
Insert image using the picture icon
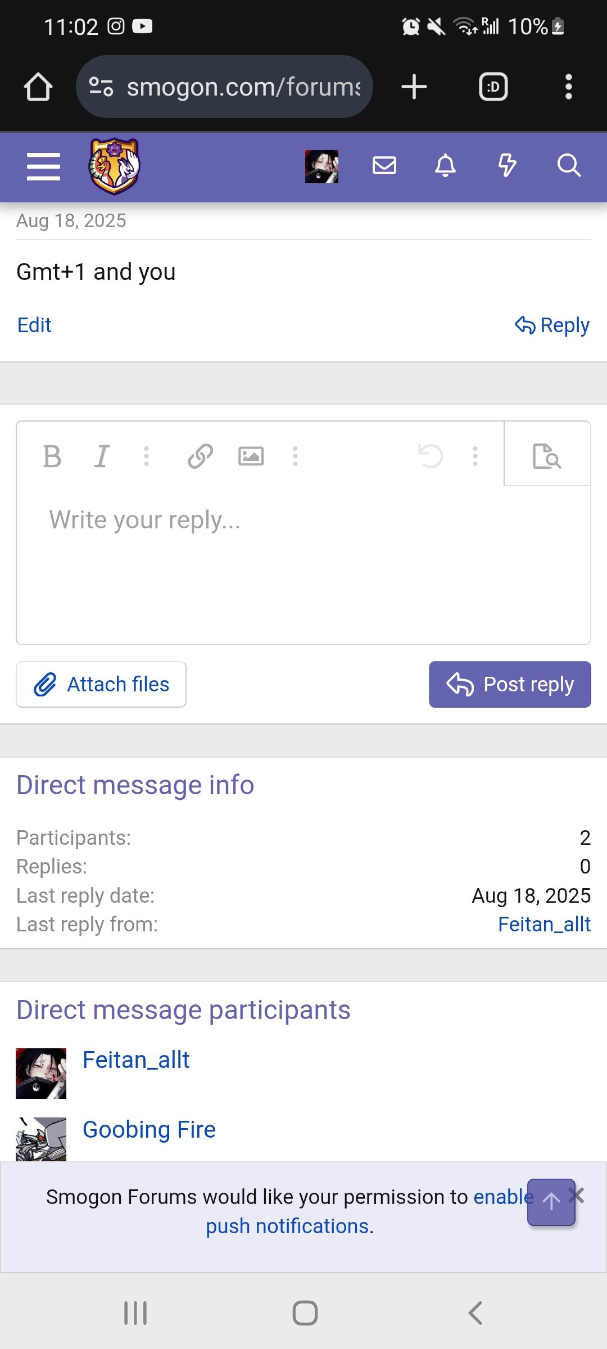(x=251, y=456)
